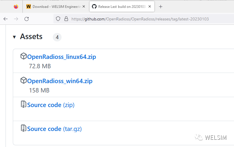234x147 pixels.
Task: Download OpenRadioss_win64.zip
Action: [x=60, y=81]
